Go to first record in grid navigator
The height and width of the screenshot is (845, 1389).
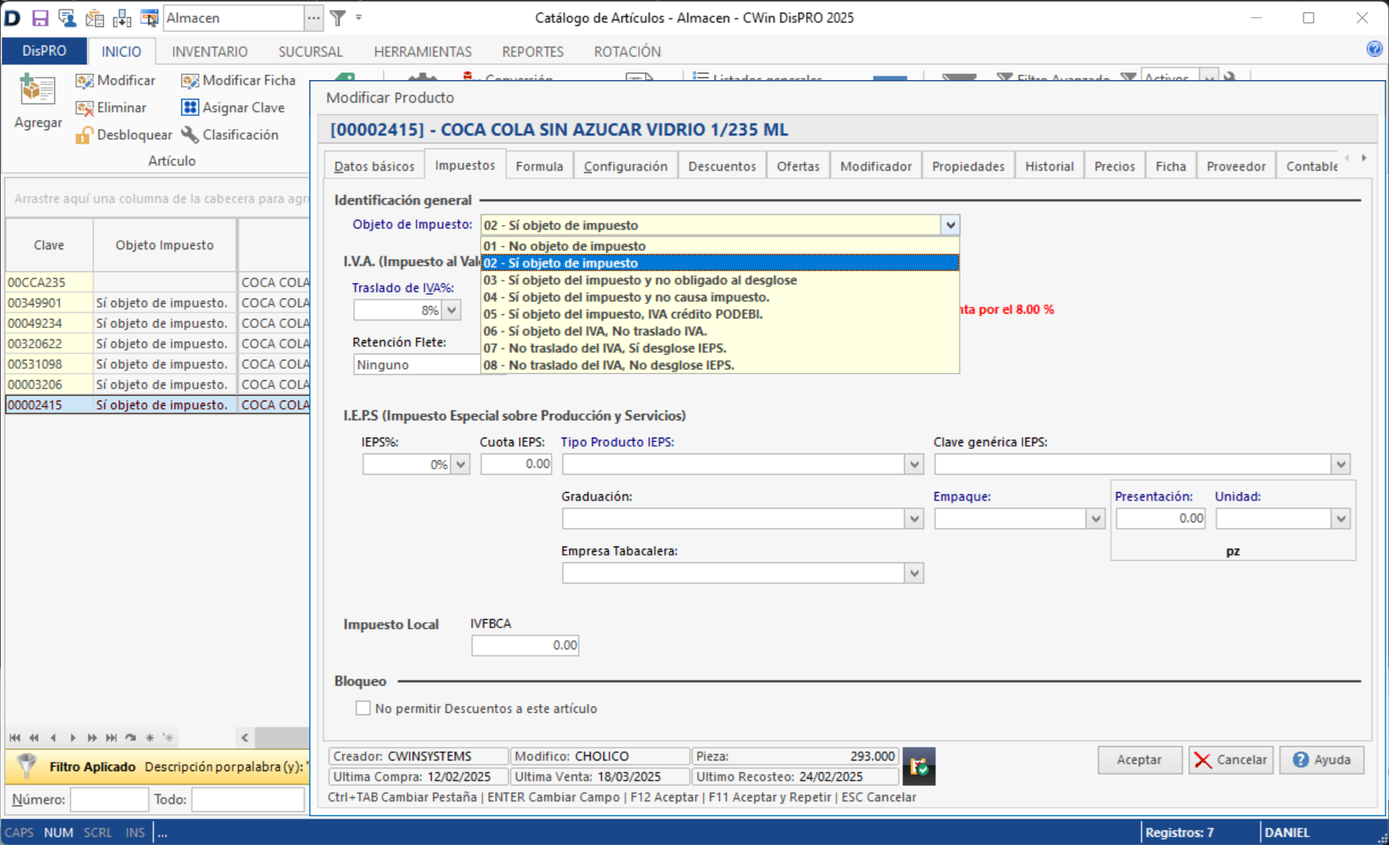point(14,738)
